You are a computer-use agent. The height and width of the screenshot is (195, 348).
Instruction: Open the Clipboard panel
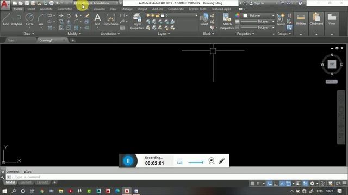(x=316, y=23)
